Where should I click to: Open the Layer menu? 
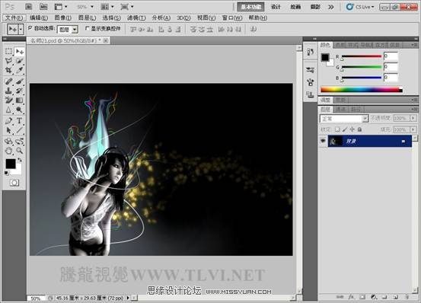(87, 18)
